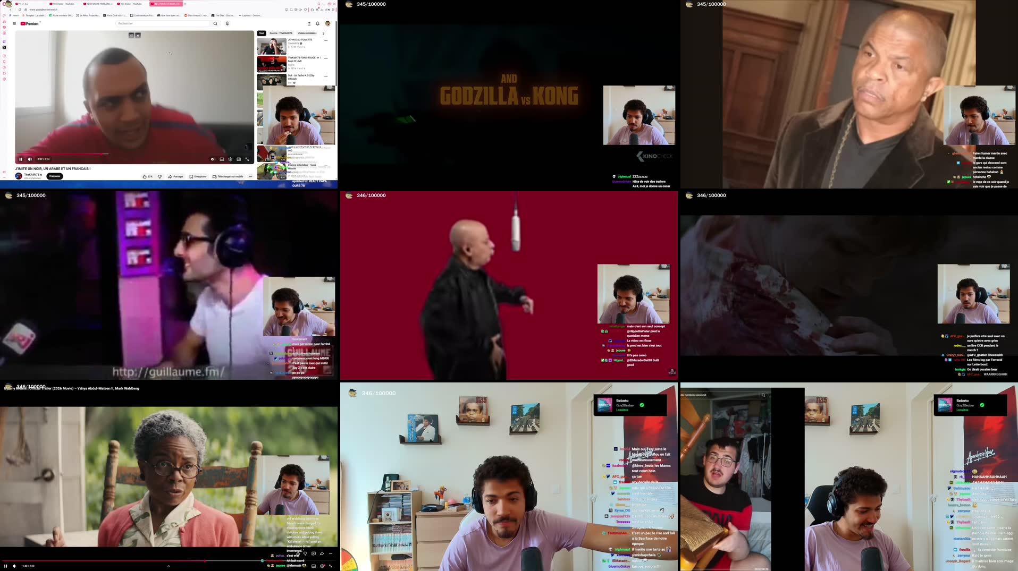Select the Source : TheKAIRI78 chip
Image resolution: width=1018 pixels, height=571 pixels.
(281, 33)
